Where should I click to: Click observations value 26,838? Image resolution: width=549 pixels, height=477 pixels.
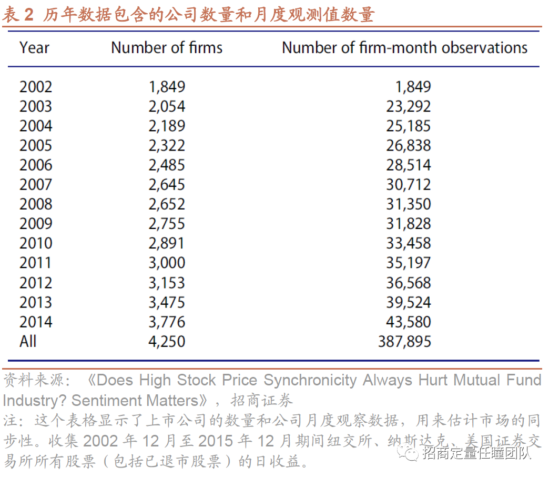pyautogui.click(x=408, y=145)
